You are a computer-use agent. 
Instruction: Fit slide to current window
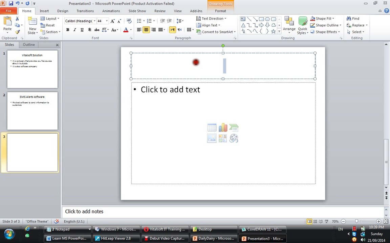pos(386,221)
